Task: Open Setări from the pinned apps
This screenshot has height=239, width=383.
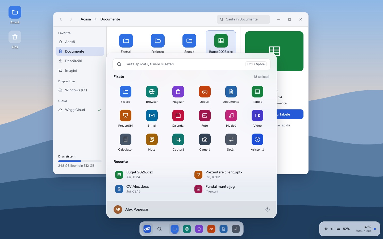Action: click(231, 143)
